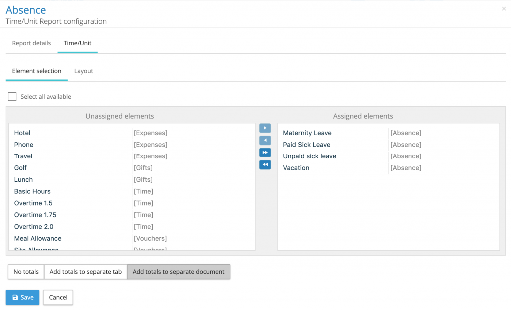
Task: Select Meal Allowance in unassigned list
Action: tap(38, 239)
